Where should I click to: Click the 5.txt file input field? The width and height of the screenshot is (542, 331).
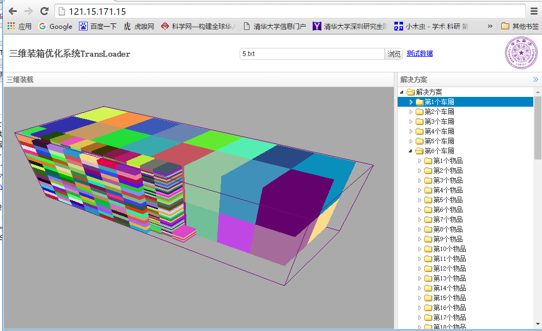tap(312, 53)
